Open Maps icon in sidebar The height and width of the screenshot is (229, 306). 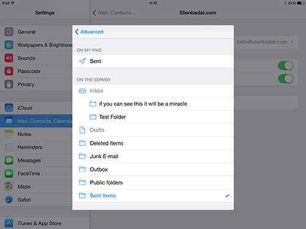tap(9, 186)
